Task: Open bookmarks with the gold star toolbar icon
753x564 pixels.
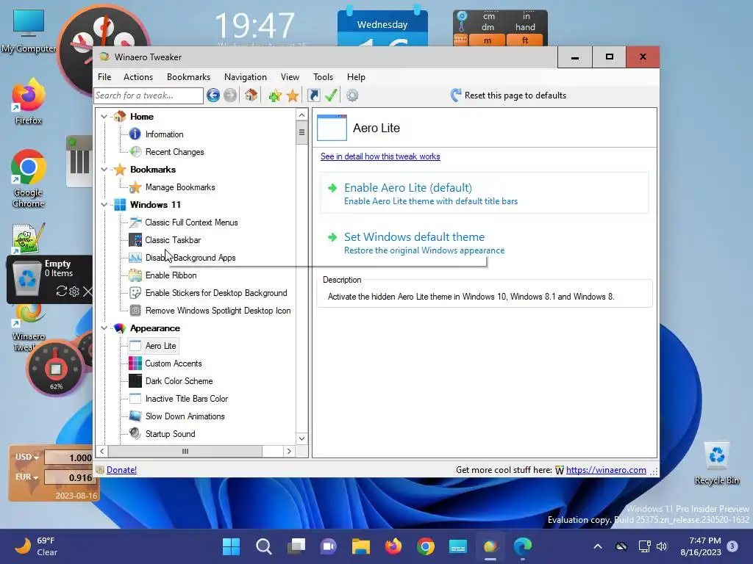Action: click(293, 95)
